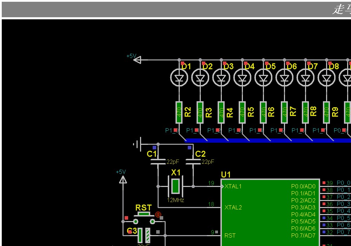Image resolution: width=351 pixels, height=246 pixels.
Task: Click pin number 34 on U1
Action: pyautogui.click(x=330, y=218)
